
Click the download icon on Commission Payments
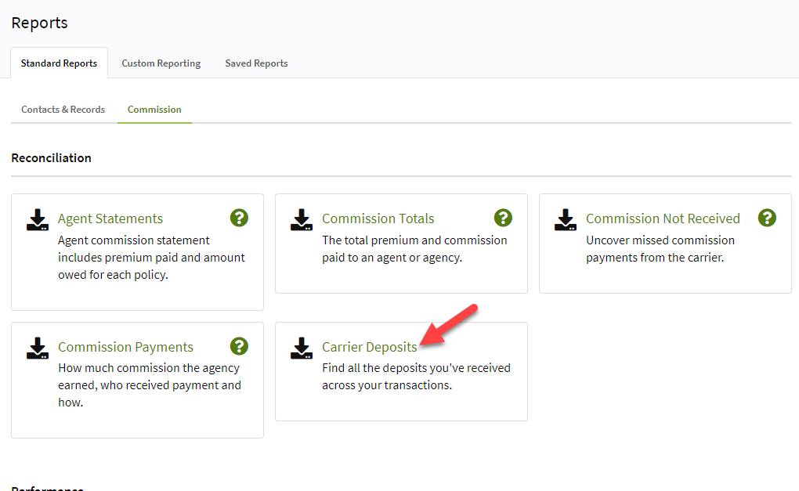pyautogui.click(x=37, y=348)
